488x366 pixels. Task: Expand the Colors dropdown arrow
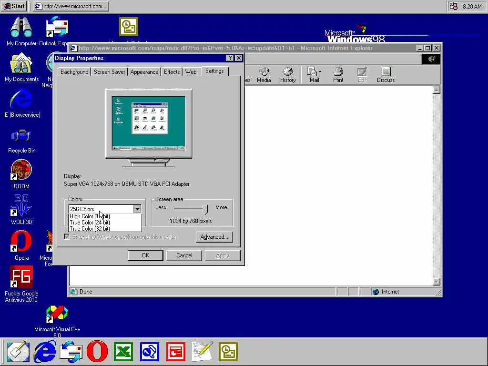[137, 209]
